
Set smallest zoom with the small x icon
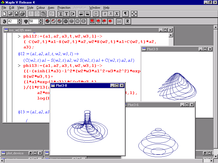[x=105, y=14]
